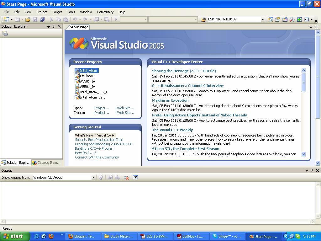Click the Open File folder icon

[28, 19]
